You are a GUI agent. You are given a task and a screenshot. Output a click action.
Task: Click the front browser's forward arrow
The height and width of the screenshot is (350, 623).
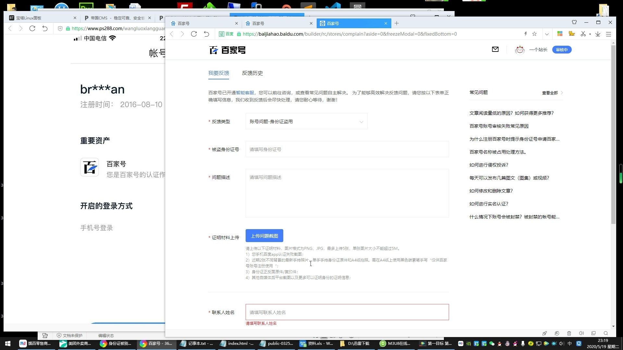[182, 34]
